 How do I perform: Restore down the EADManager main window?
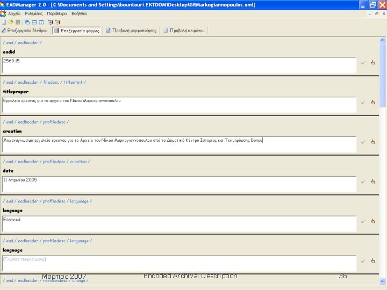point(372,5)
